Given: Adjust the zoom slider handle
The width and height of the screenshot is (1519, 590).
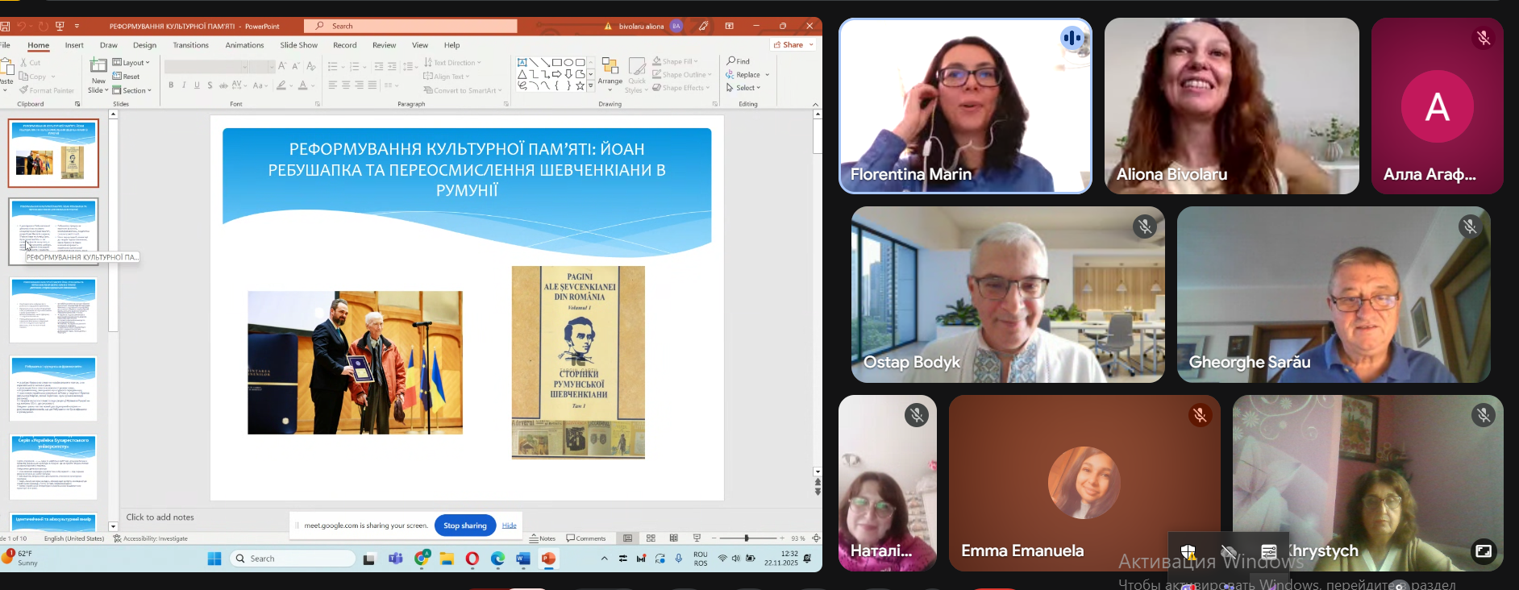Looking at the screenshot, I should [x=747, y=538].
